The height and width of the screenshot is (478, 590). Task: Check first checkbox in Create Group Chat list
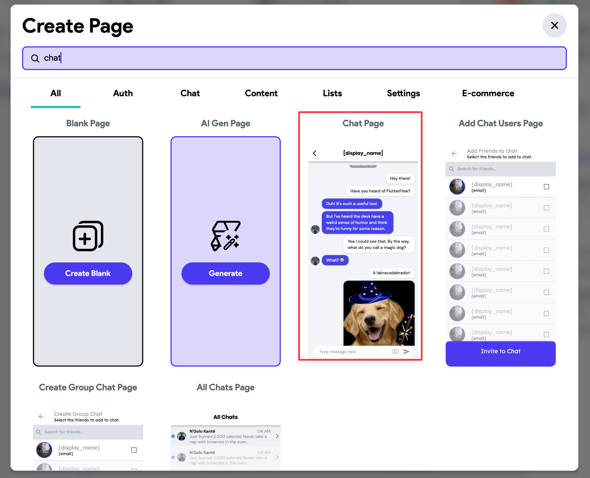click(x=134, y=450)
